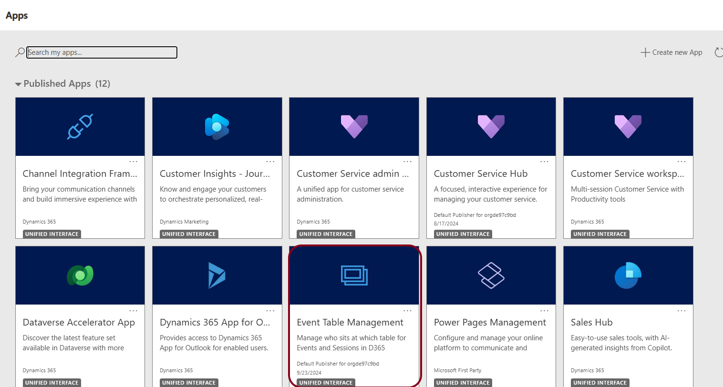Open more options for Customer Insights Journeys
The height and width of the screenshot is (387, 723).
point(270,162)
